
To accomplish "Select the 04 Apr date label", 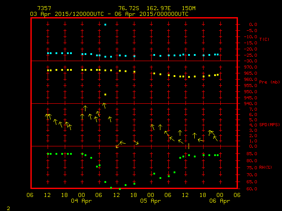I will 82,201.
